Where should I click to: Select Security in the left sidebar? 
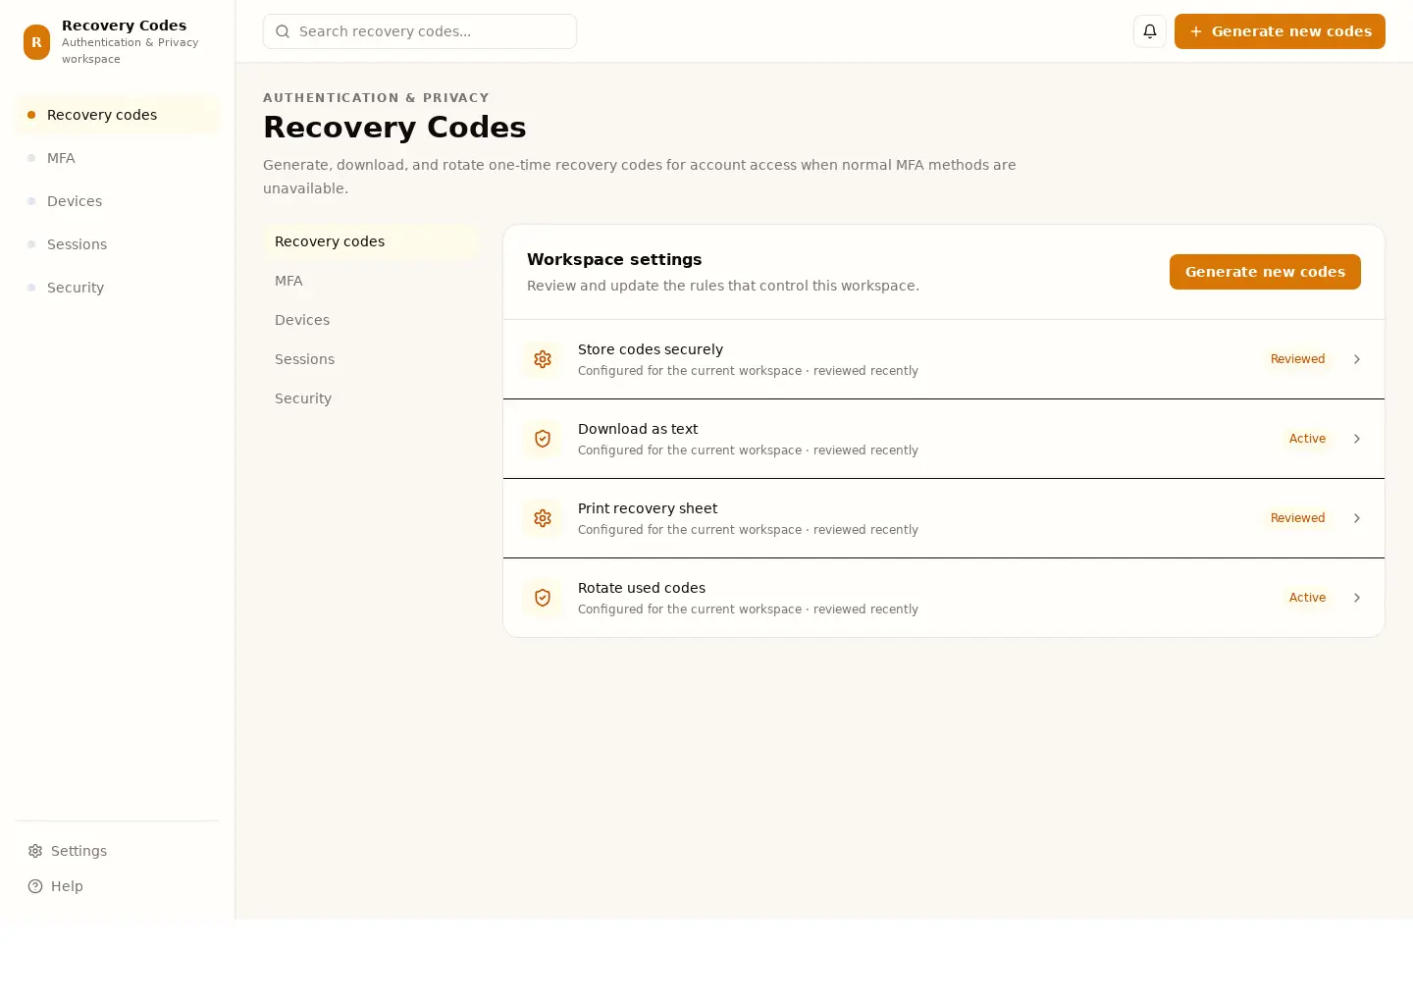[117, 288]
